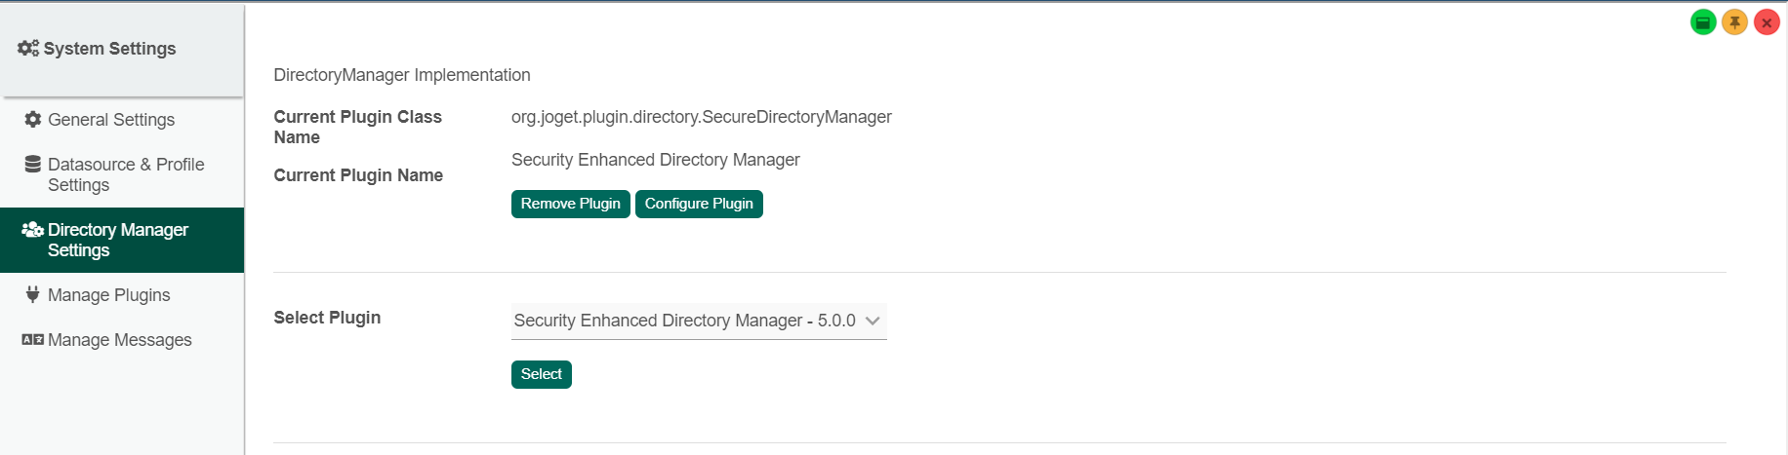Click the dropdown chevron arrow
The width and height of the screenshot is (1788, 455).
(x=873, y=321)
